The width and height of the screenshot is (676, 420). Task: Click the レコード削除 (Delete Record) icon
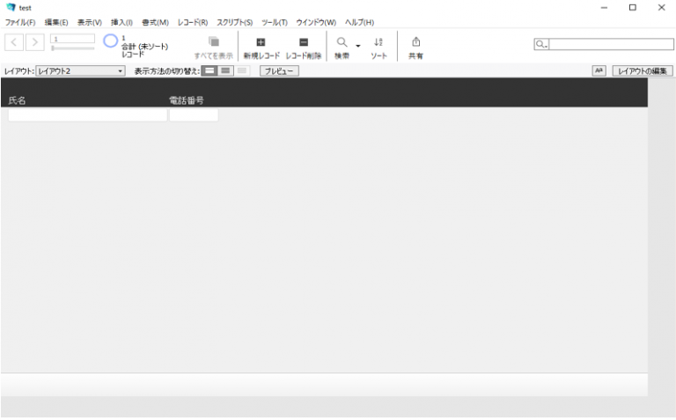coord(304,41)
